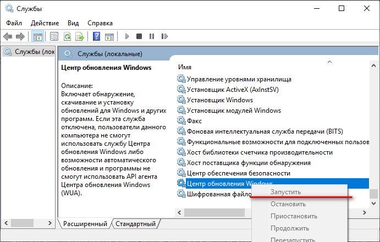Minimize the Службы window

[x=317, y=8]
